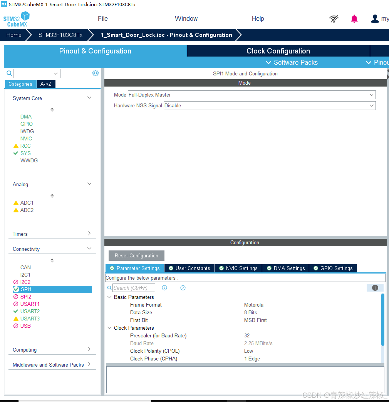Viewport: 389px width, 402px height.
Task: Click the RCC warning triangle icon
Action: (x=16, y=146)
